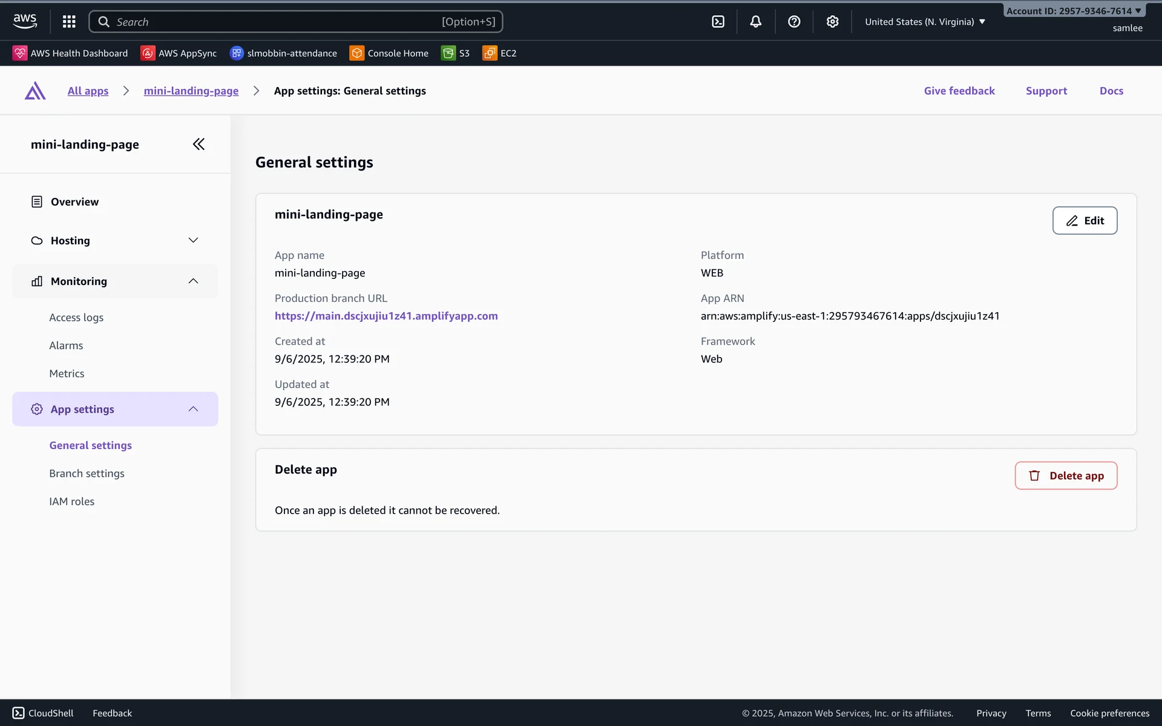Viewport: 1162px width, 726px height.
Task: Open the S3 bookmark shortcut
Action: tap(456, 53)
